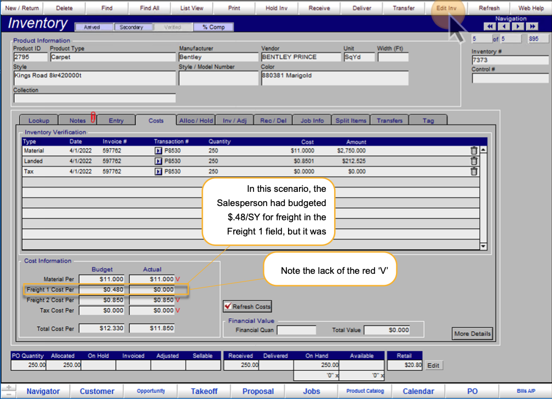The image size is (552, 399).
Task: Advance to next record in Navigation
Action: coord(518,26)
